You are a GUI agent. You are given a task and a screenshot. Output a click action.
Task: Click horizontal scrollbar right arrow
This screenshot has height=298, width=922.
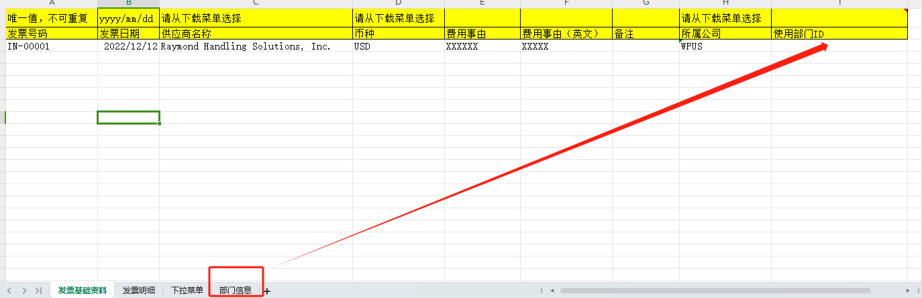click(x=907, y=291)
